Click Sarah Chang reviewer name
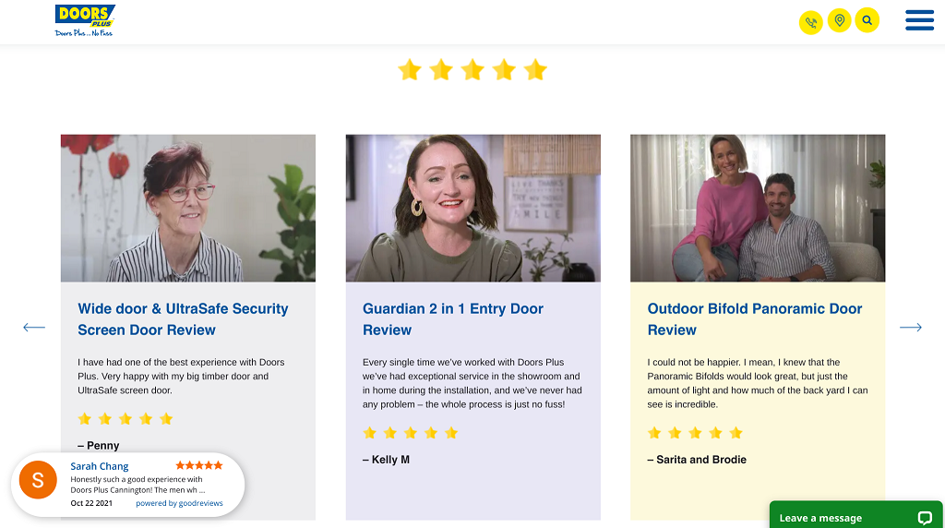Viewport: 945px width, 528px height. [100, 466]
